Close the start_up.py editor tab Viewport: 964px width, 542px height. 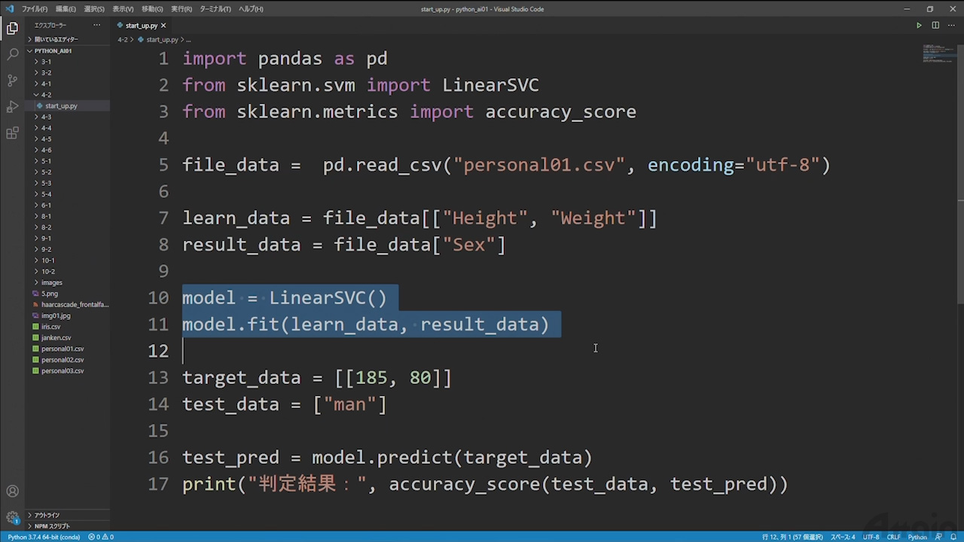(163, 26)
